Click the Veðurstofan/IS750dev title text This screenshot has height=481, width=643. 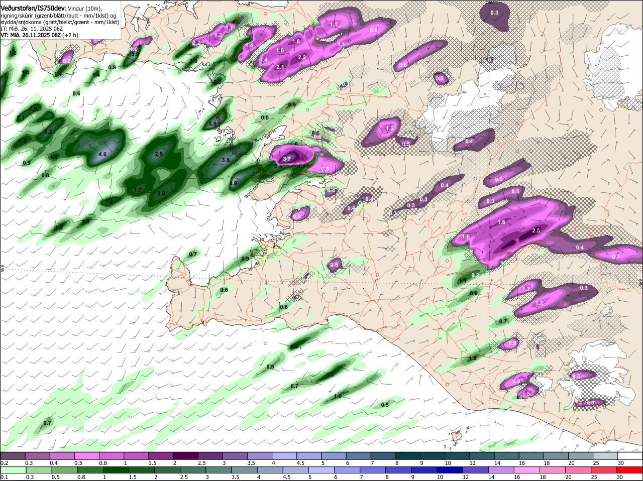tap(33, 8)
